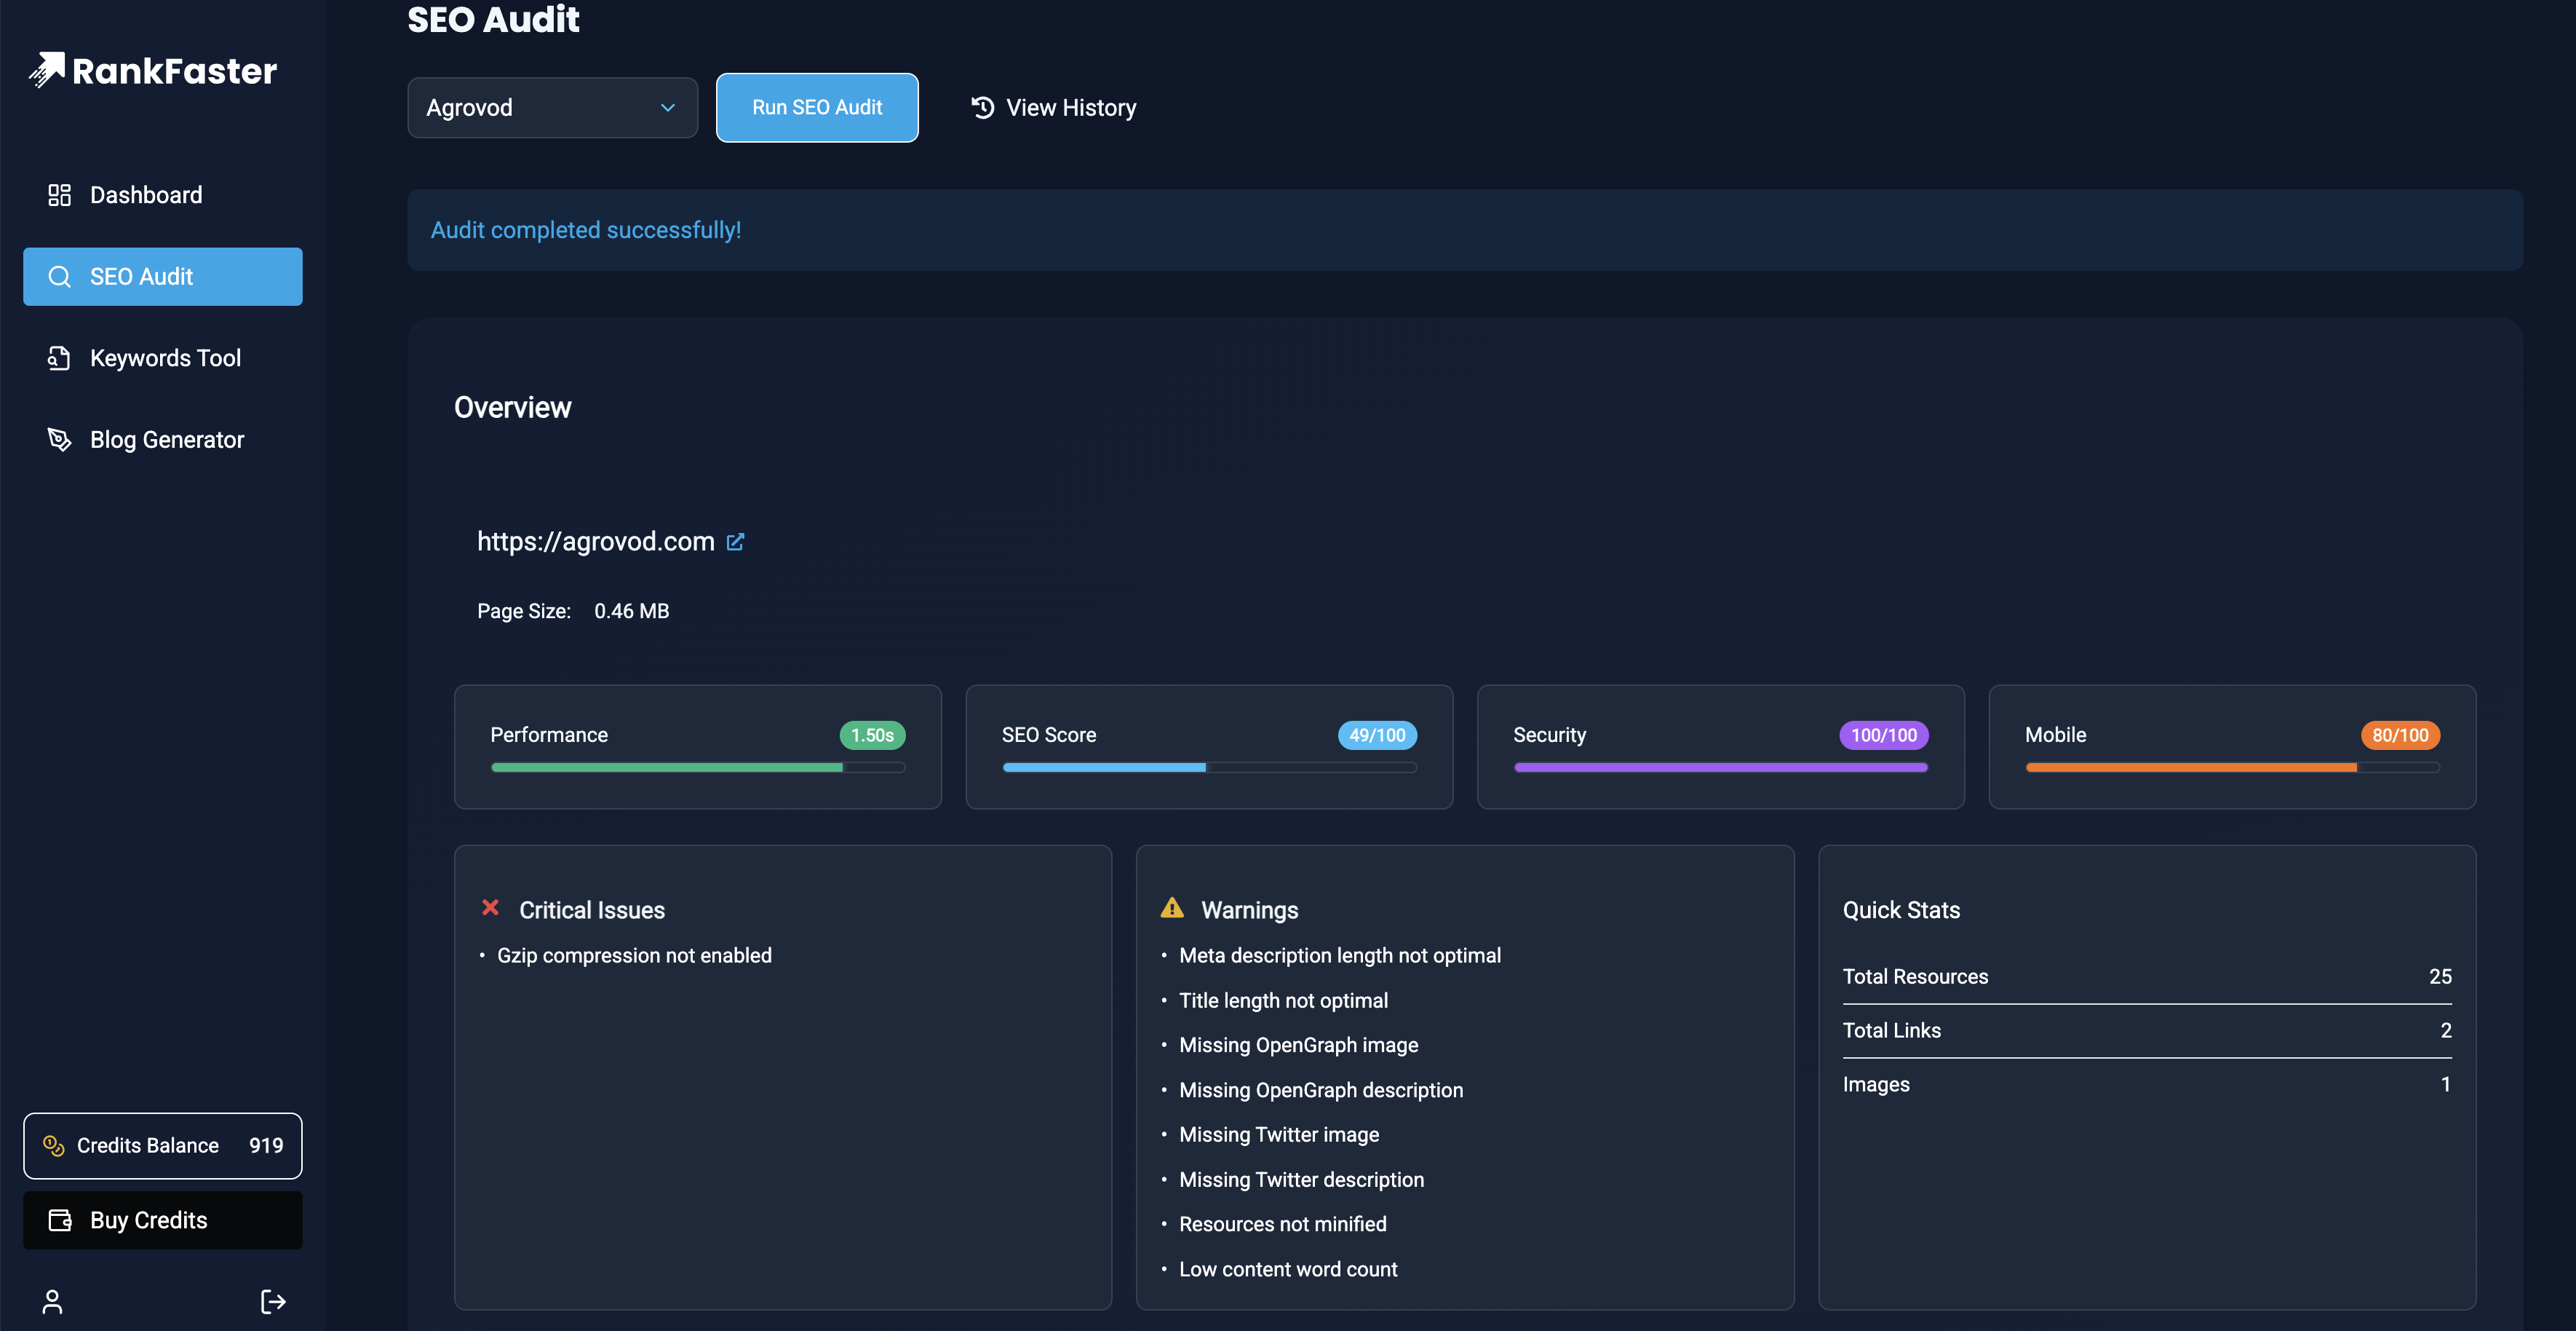Click the Mobile orange progress bar
2576x1331 pixels.
point(2232,767)
